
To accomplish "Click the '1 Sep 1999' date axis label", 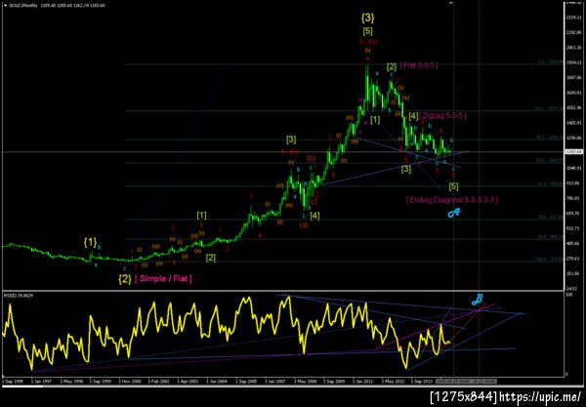I will click(101, 382).
